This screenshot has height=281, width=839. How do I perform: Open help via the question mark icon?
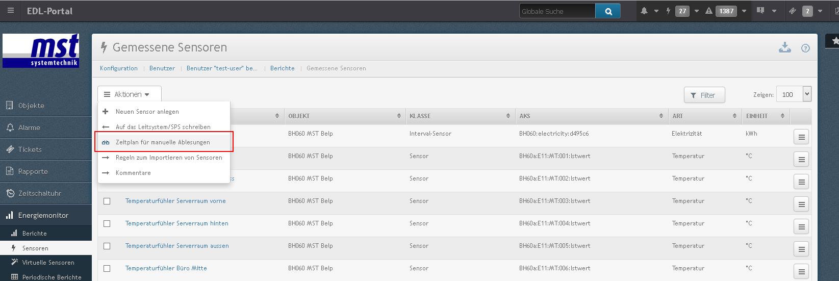(805, 48)
